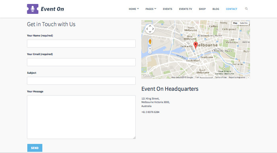Switch map to Satellite view
This screenshot has width=277, height=153.
pos(244,23)
